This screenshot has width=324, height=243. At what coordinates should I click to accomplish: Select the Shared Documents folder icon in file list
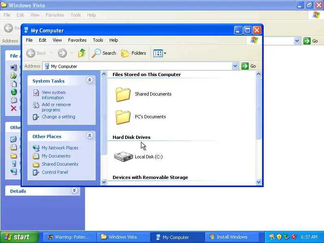point(123,94)
